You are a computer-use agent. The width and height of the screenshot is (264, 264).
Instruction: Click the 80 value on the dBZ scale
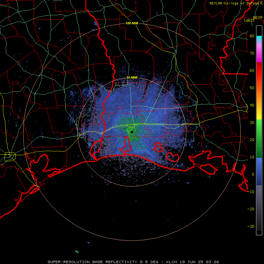(x=252, y=36)
